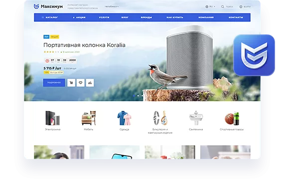Image resolution: width=299 pixels, height=183 pixels.
Task: Open the first banner thumbnail with woman
Action: click(59, 152)
